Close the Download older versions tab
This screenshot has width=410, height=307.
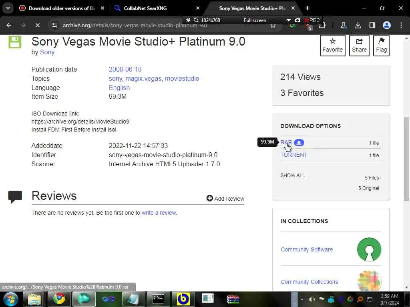[x=102, y=8]
